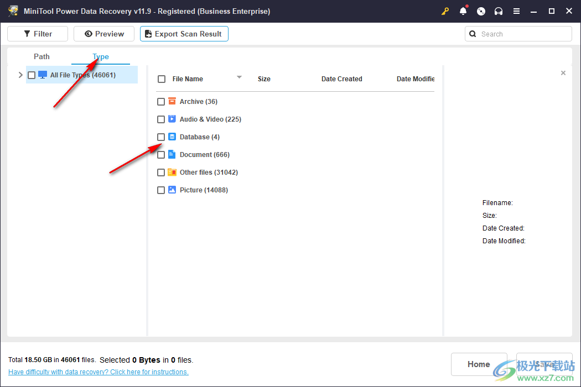This screenshot has height=387, width=581.
Task: Click the Search input field
Action: click(523, 34)
